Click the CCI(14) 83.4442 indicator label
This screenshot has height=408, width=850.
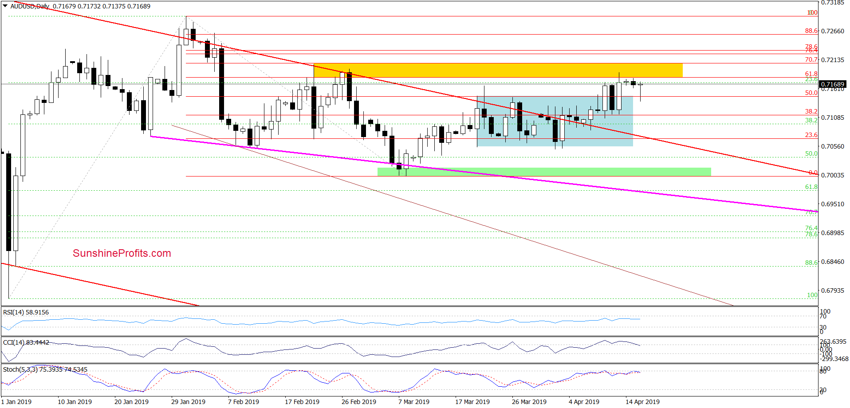click(x=26, y=342)
